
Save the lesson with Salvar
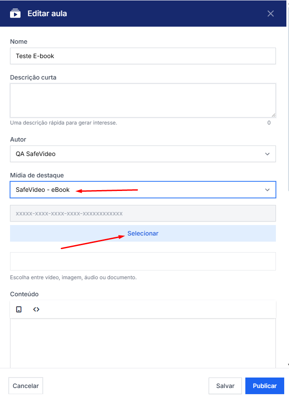[x=225, y=386]
